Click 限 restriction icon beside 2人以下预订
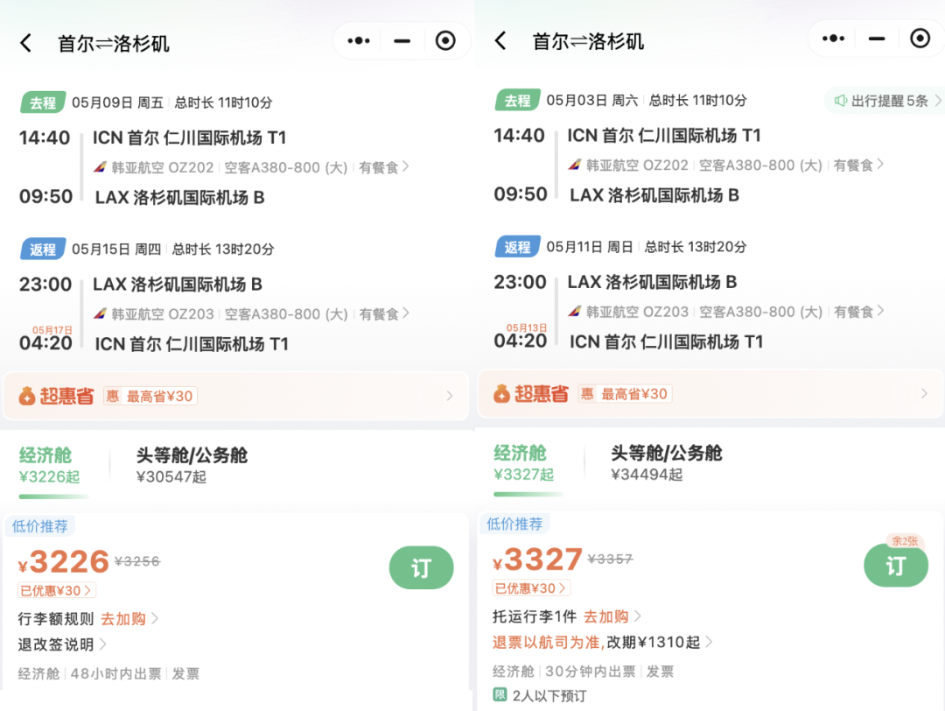This screenshot has height=711, width=945. (x=500, y=694)
